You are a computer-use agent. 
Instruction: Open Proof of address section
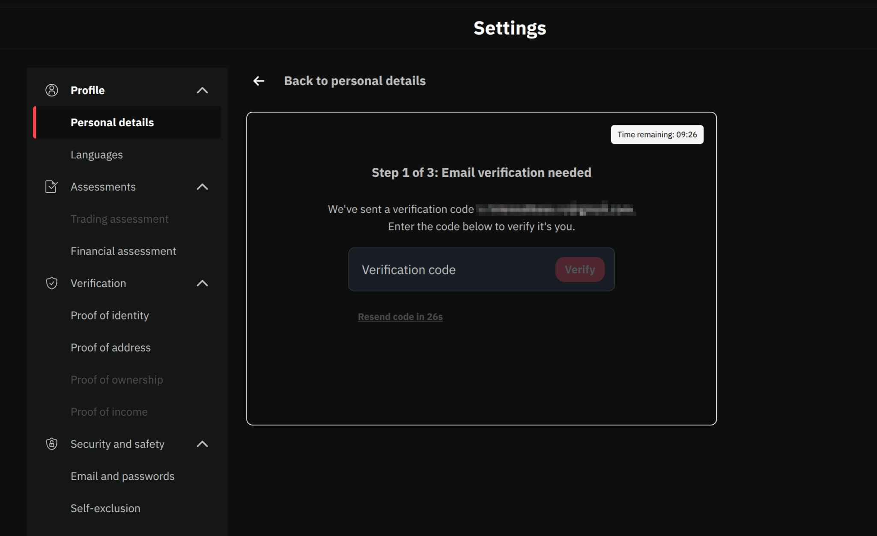[110, 348]
